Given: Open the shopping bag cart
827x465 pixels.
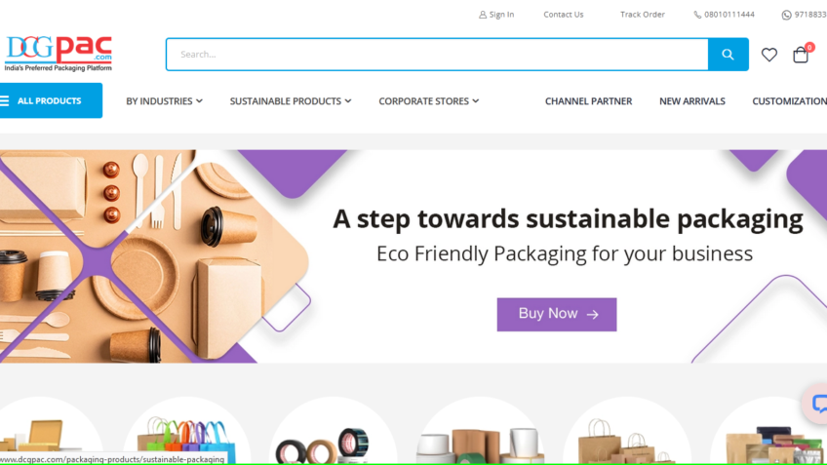Looking at the screenshot, I should point(801,55).
